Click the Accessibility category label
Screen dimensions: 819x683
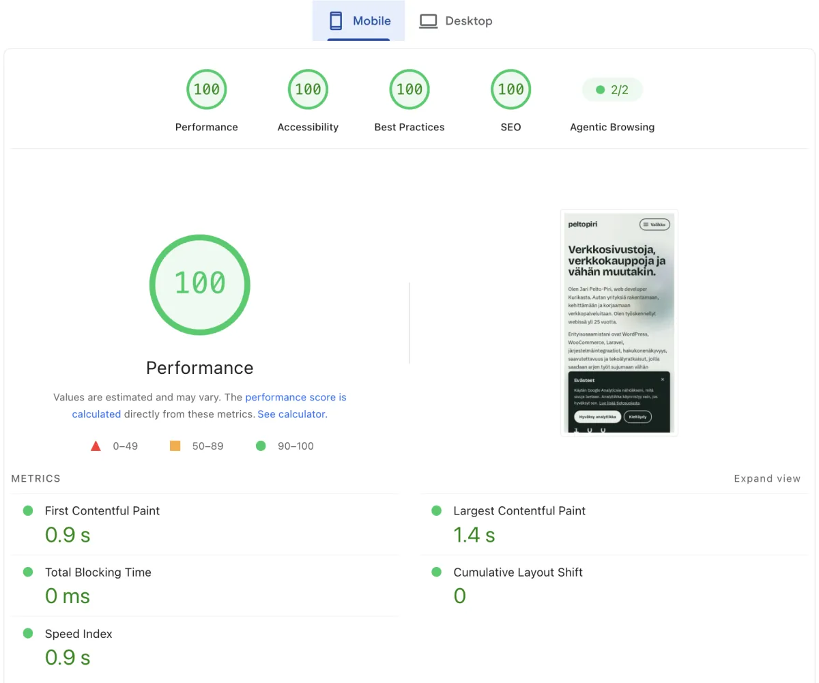point(308,127)
